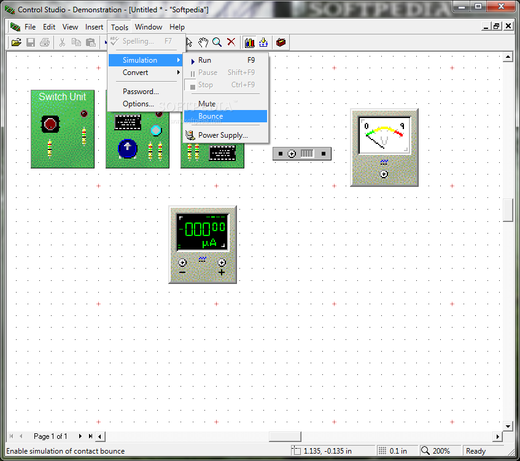Click the IC chip on the third board
The height and width of the screenshot is (461, 520).
tap(222, 153)
